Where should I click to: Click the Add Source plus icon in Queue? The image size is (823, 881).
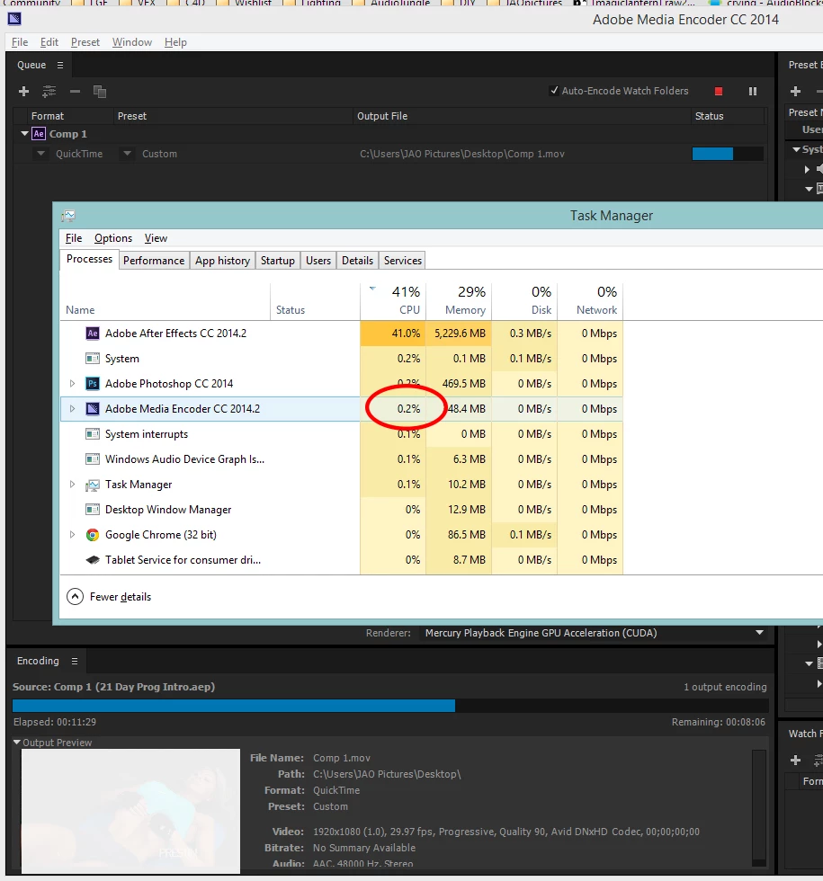click(x=23, y=91)
